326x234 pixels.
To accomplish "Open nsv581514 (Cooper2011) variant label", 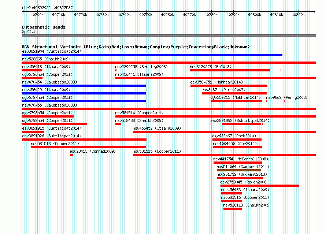I will pos(139,113).
